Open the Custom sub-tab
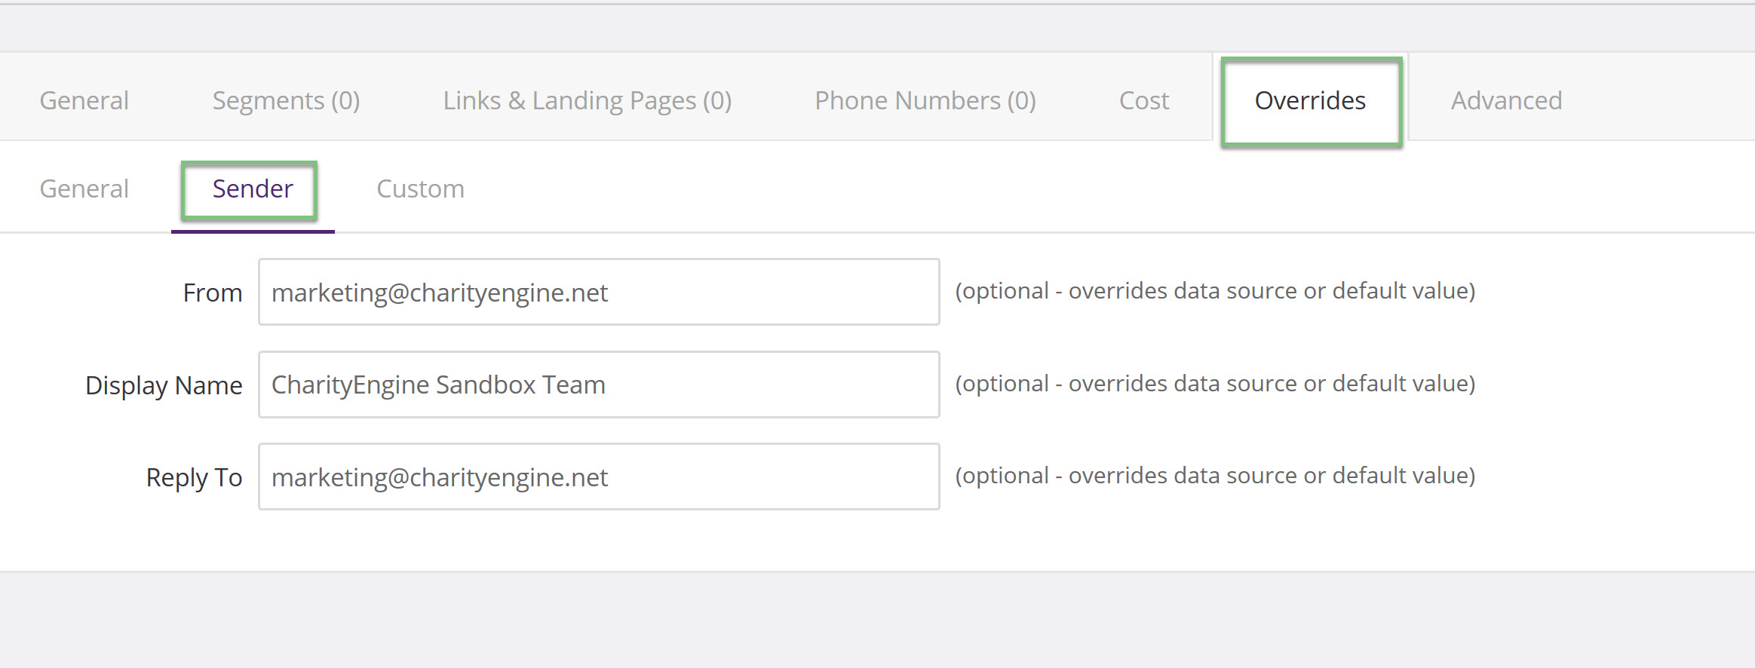The height and width of the screenshot is (668, 1755). click(420, 188)
